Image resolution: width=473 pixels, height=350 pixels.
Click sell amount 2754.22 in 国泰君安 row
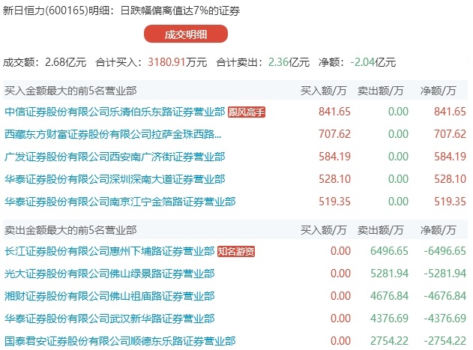(389, 341)
